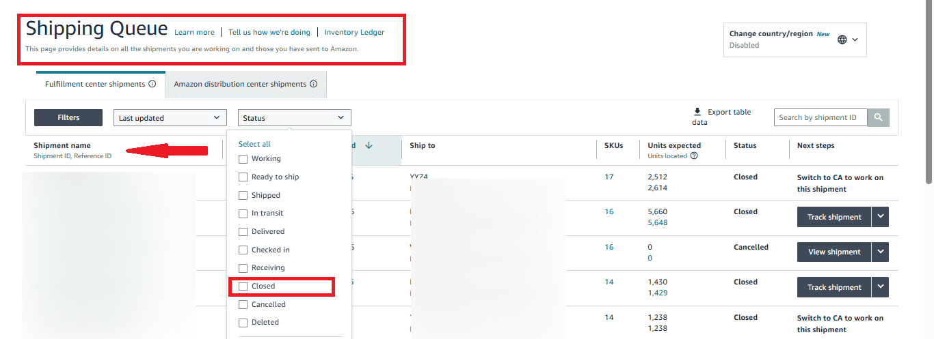Viewport: 934px width, 339px height.
Task: Click the Ship to column header
Action: click(423, 145)
